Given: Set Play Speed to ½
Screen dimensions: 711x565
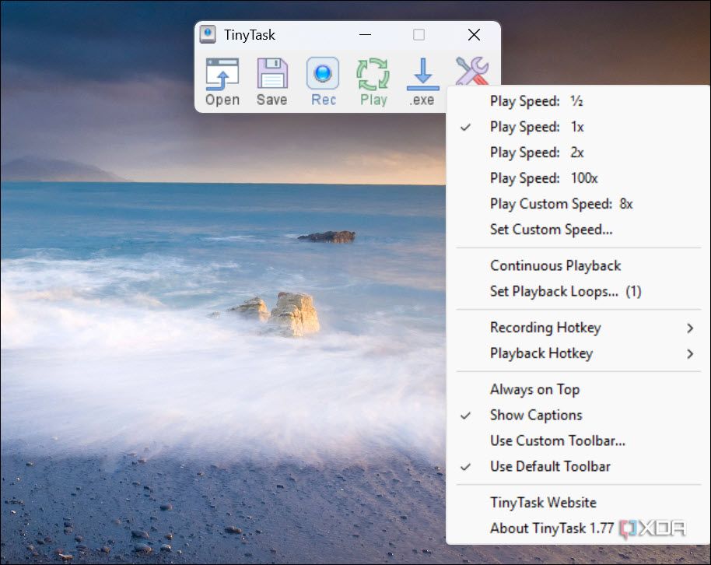Looking at the screenshot, I should click(536, 101).
